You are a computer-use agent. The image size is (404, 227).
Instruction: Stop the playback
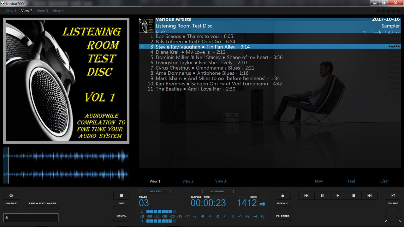[353, 195]
